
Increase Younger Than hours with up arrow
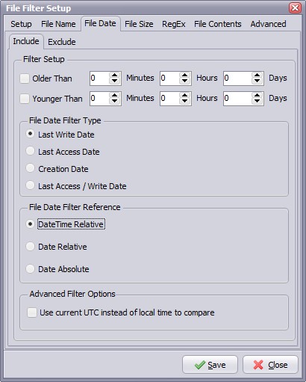(x=184, y=96)
